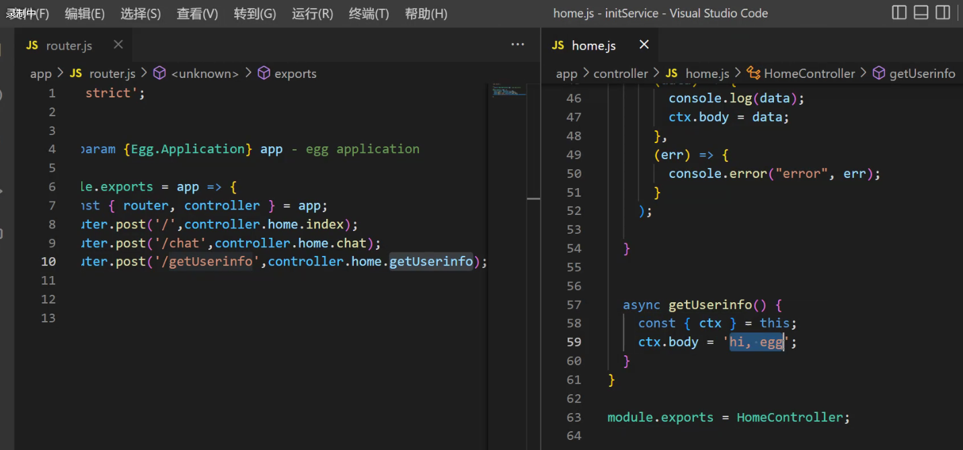The width and height of the screenshot is (963, 450).
Task: Click the exports symbol icon in breadcrumb
Action: (264, 74)
